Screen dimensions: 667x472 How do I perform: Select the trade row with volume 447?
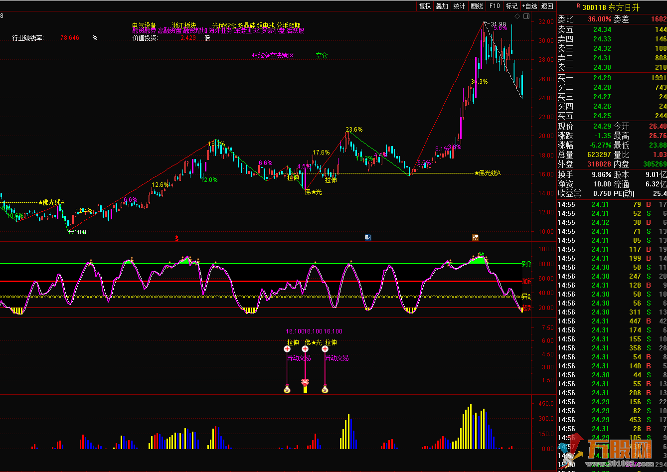(612, 321)
